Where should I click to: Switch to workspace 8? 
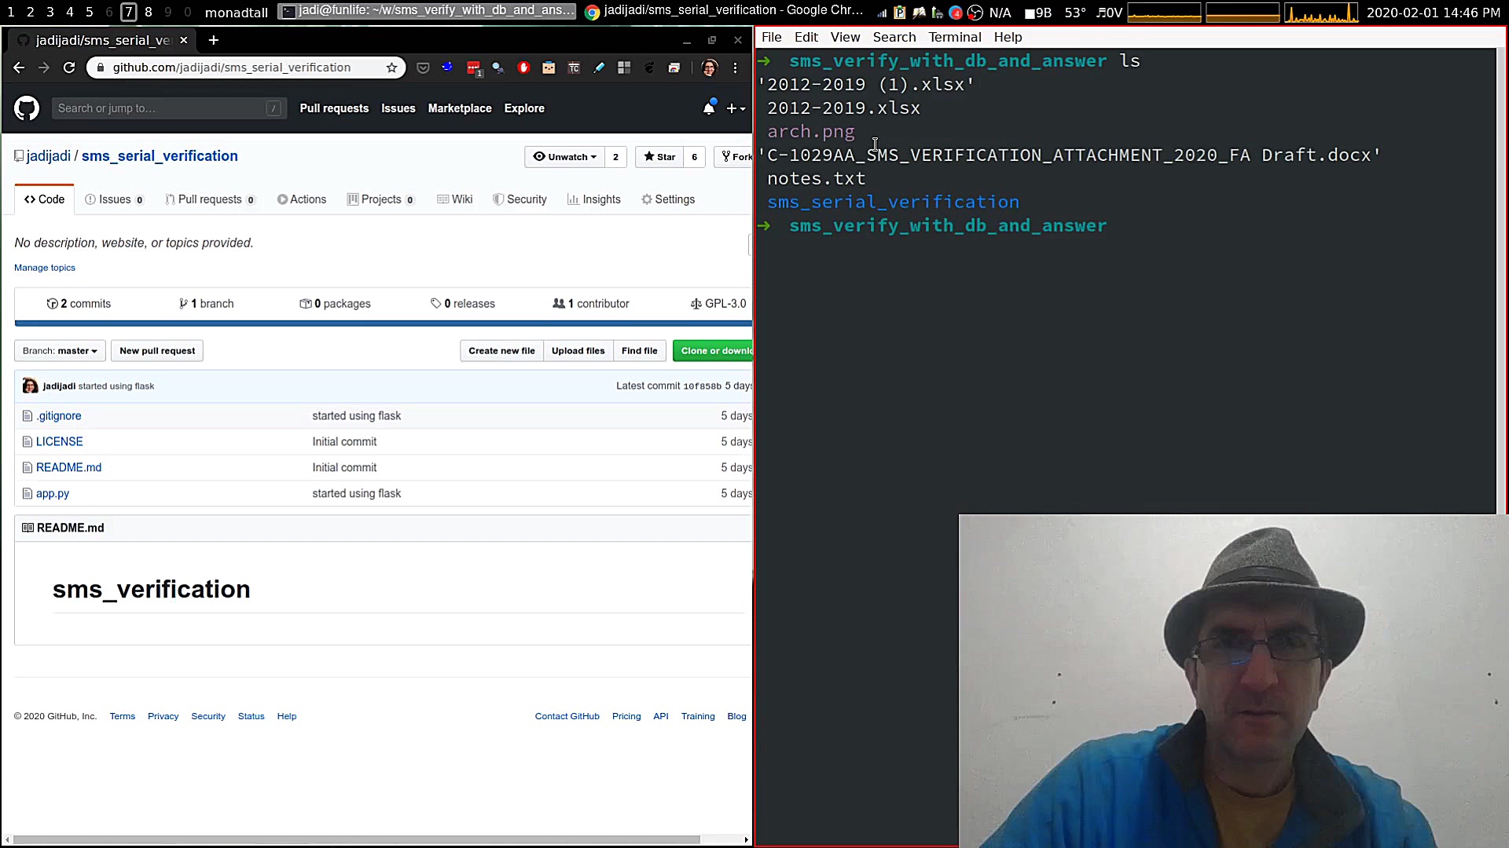(148, 12)
